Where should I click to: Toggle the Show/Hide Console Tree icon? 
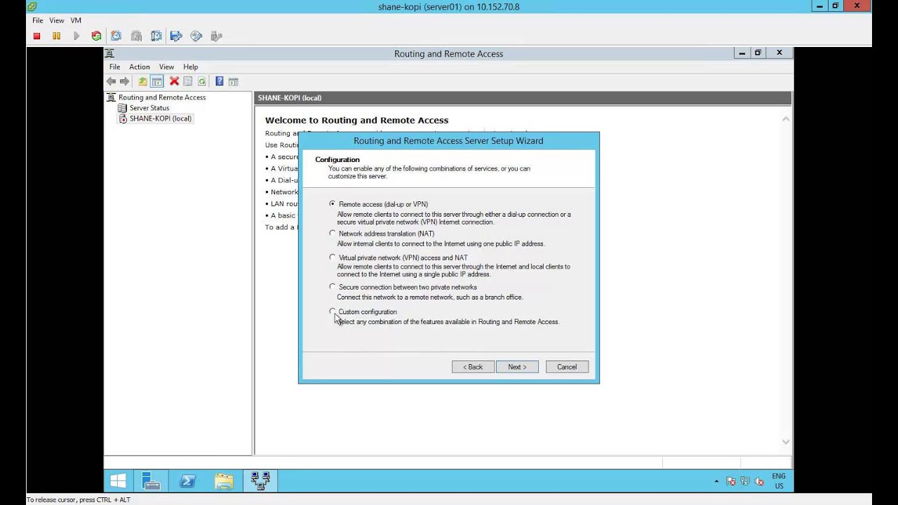point(157,81)
